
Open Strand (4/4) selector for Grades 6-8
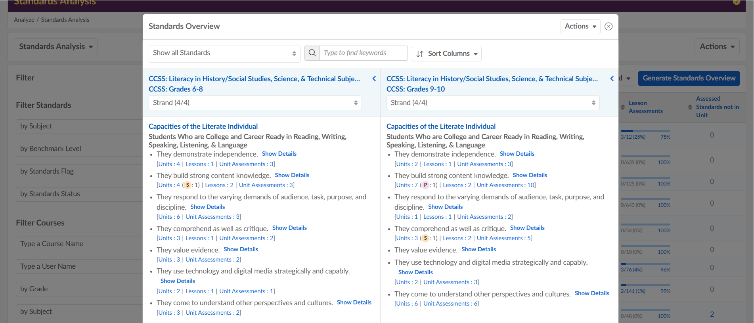(255, 103)
